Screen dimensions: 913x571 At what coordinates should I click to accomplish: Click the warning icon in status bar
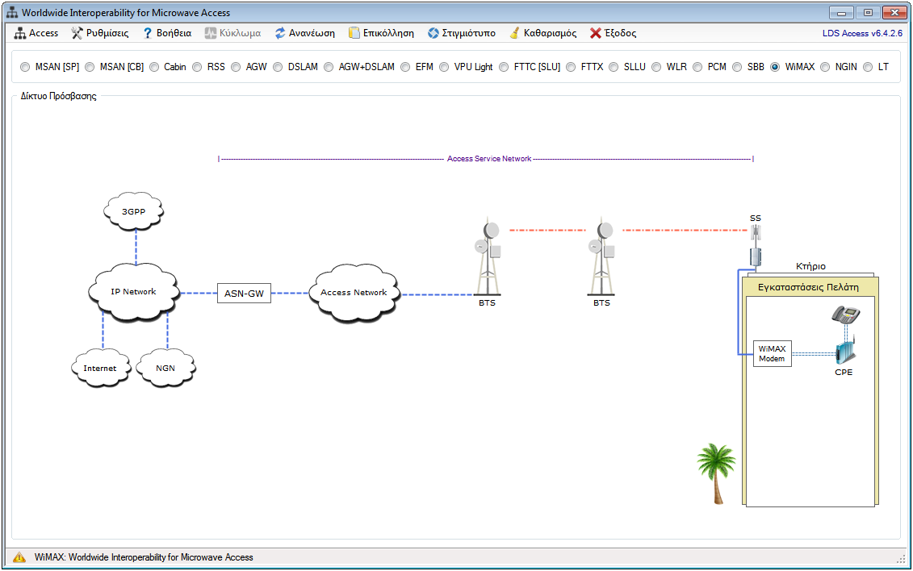pyautogui.click(x=19, y=557)
